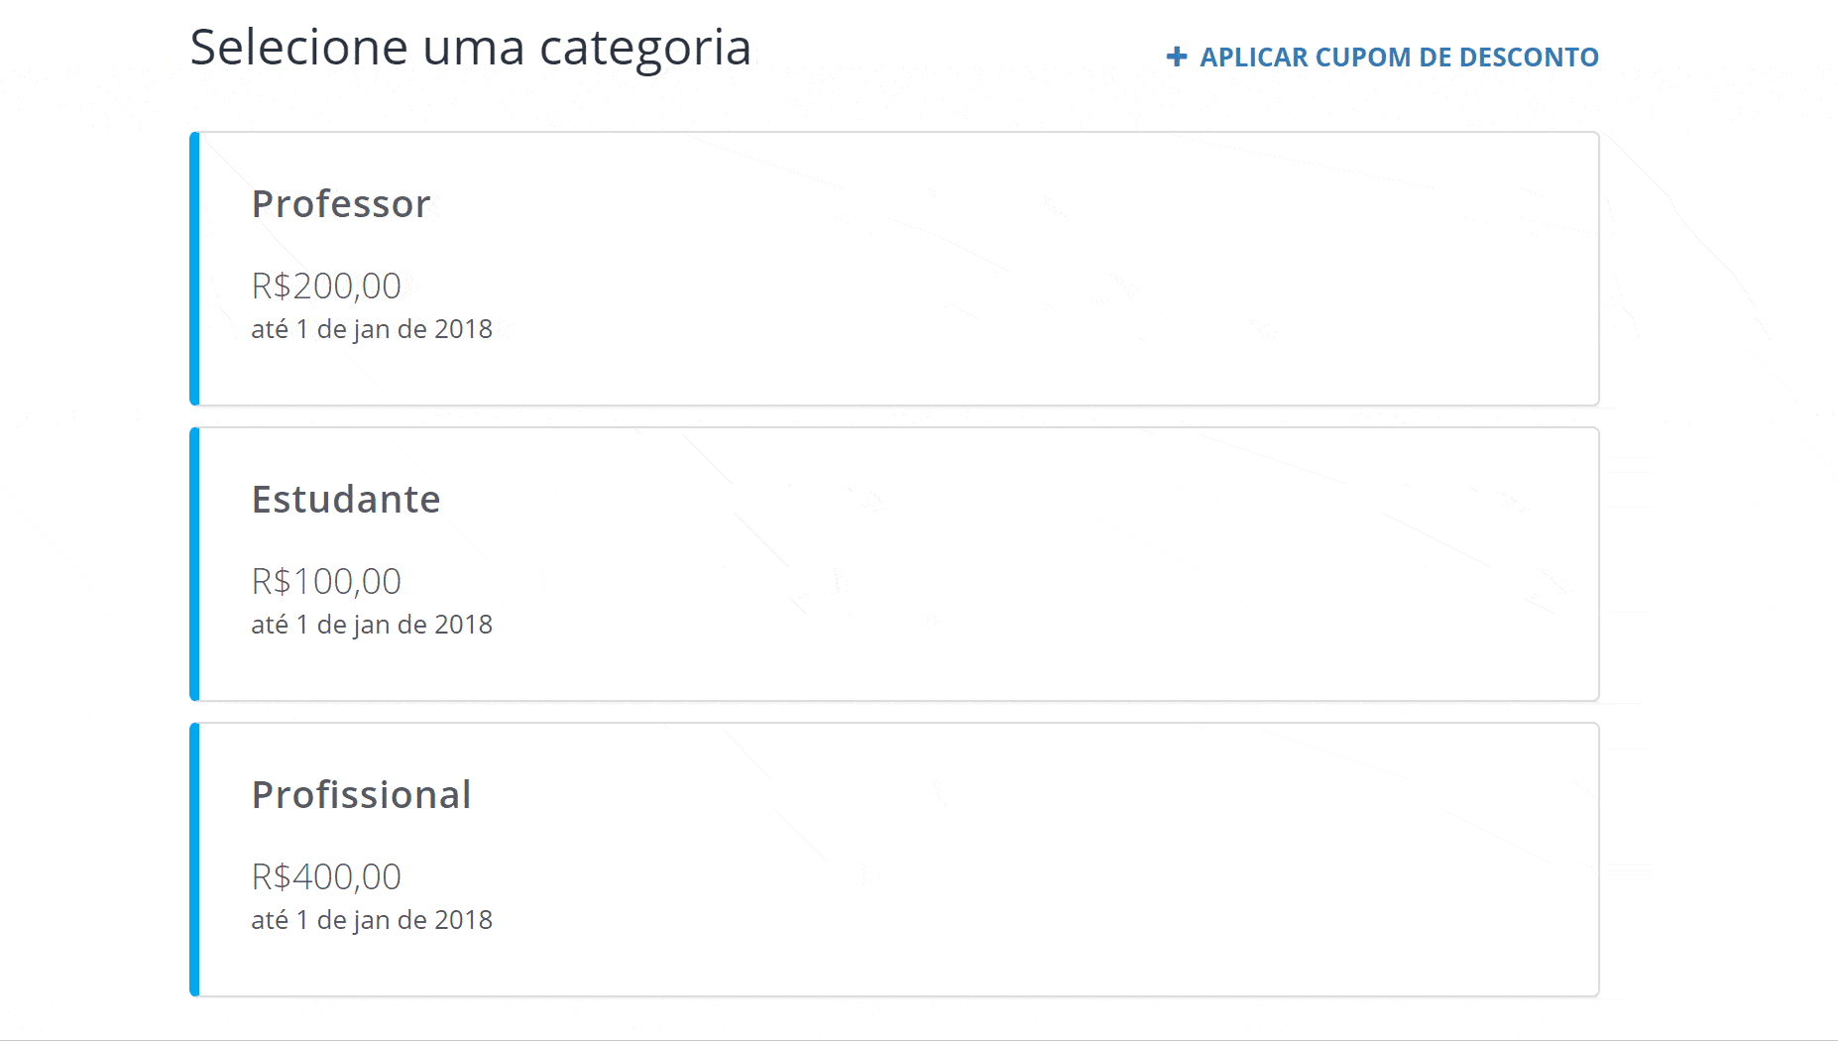Click the R$400,00 price under Profissional

[327, 876]
